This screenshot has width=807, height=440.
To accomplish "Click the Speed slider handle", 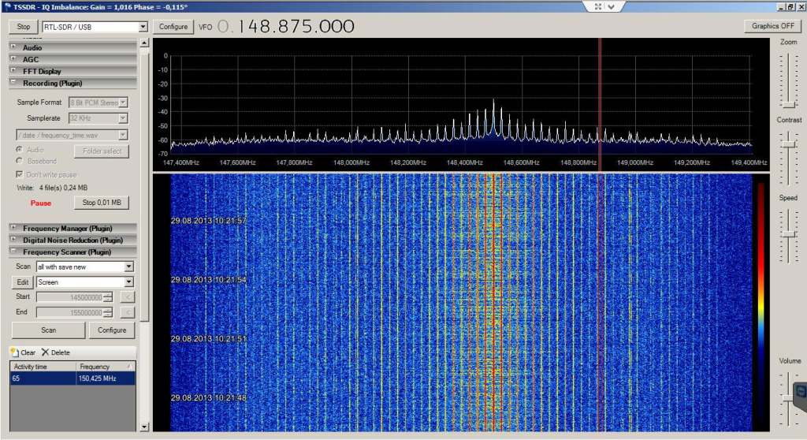I will tap(788, 234).
